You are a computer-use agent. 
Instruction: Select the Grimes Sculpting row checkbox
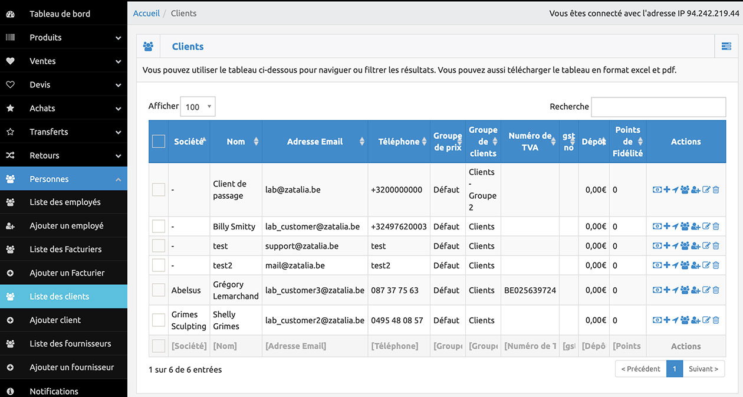[x=159, y=320]
